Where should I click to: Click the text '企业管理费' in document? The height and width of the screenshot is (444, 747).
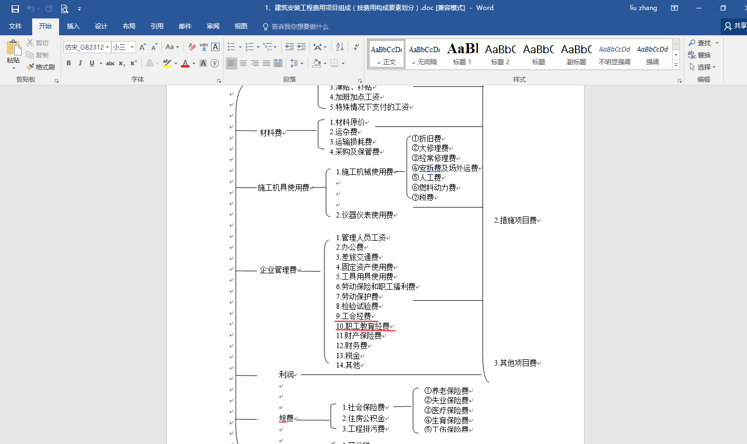[x=278, y=270]
